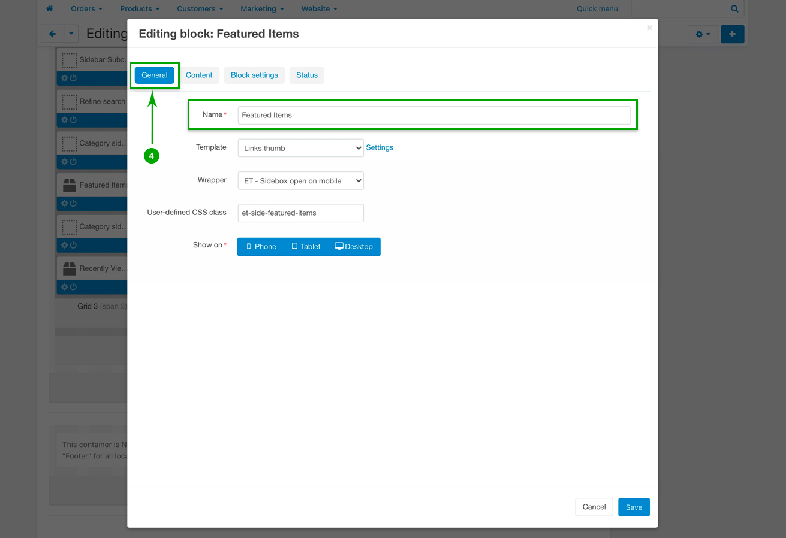Click the blue plus add button
This screenshot has width=786, height=538.
[732, 34]
